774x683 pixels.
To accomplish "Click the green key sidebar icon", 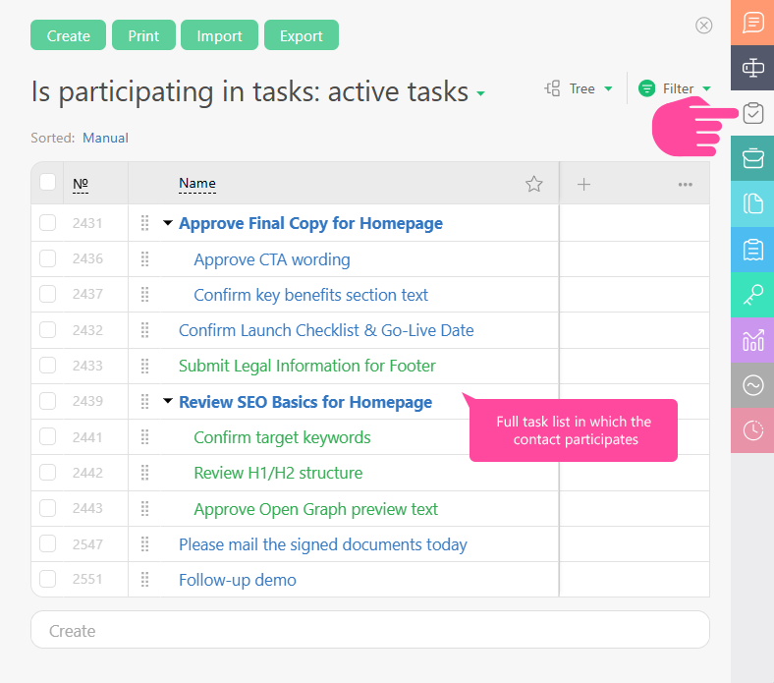I will [752, 295].
